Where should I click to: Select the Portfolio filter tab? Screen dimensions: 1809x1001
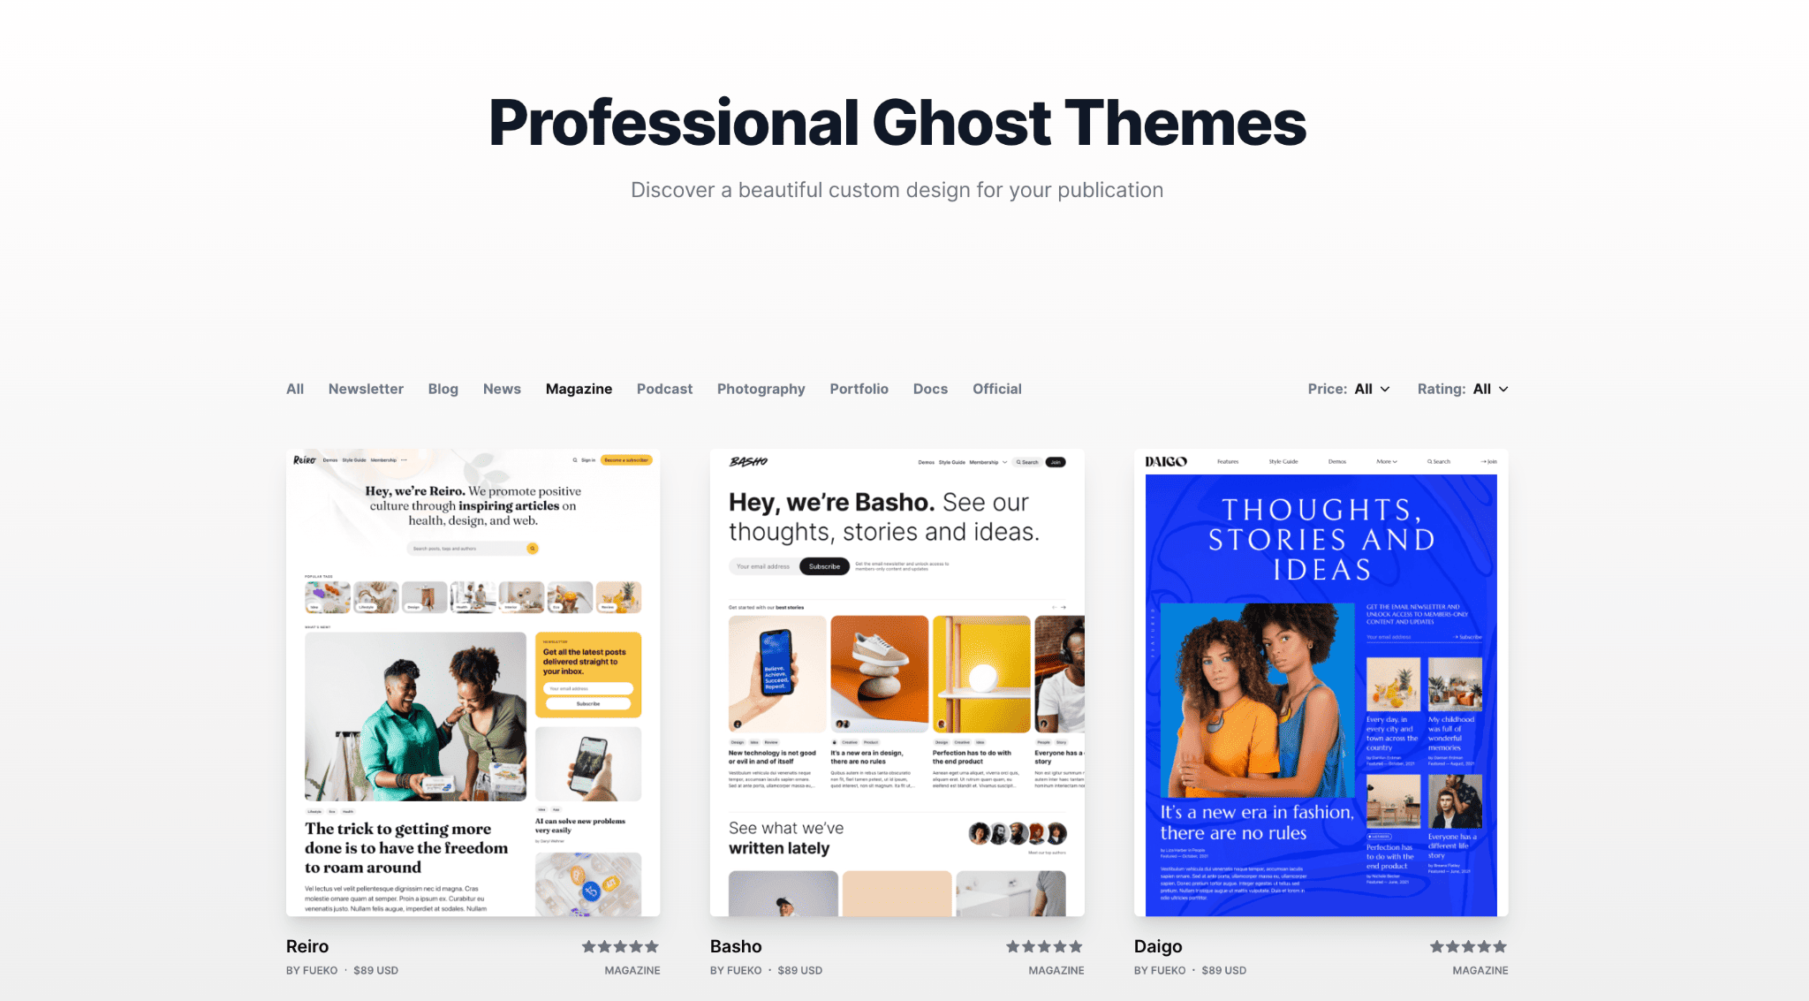coord(858,389)
